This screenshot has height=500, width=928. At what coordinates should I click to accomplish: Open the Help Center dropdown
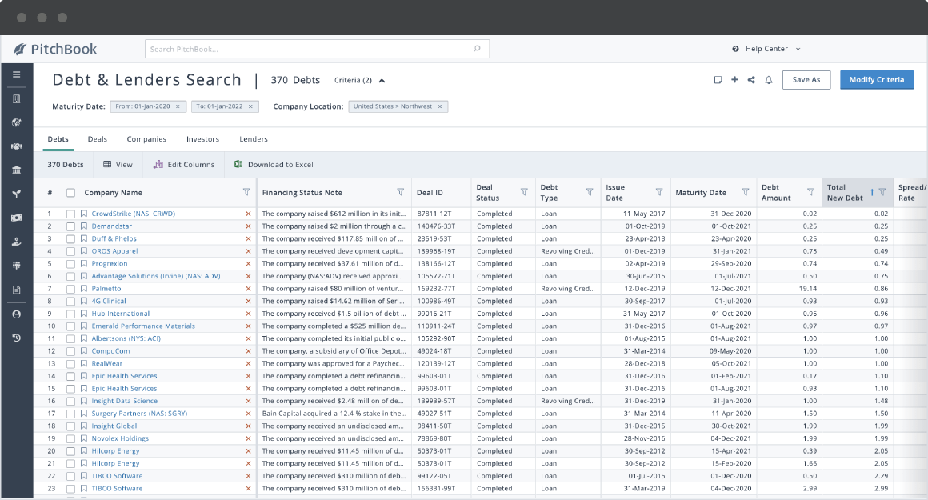[766, 49]
